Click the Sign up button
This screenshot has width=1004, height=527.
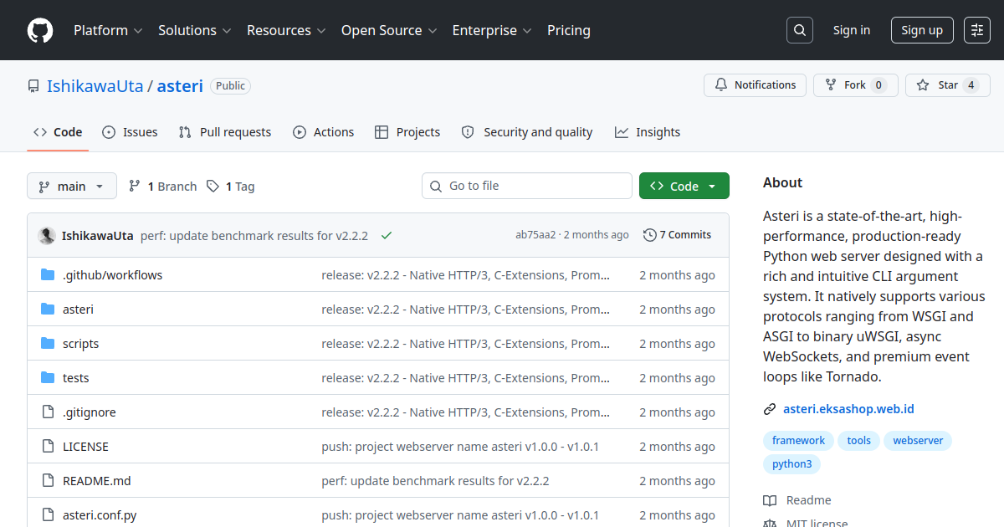click(x=922, y=30)
